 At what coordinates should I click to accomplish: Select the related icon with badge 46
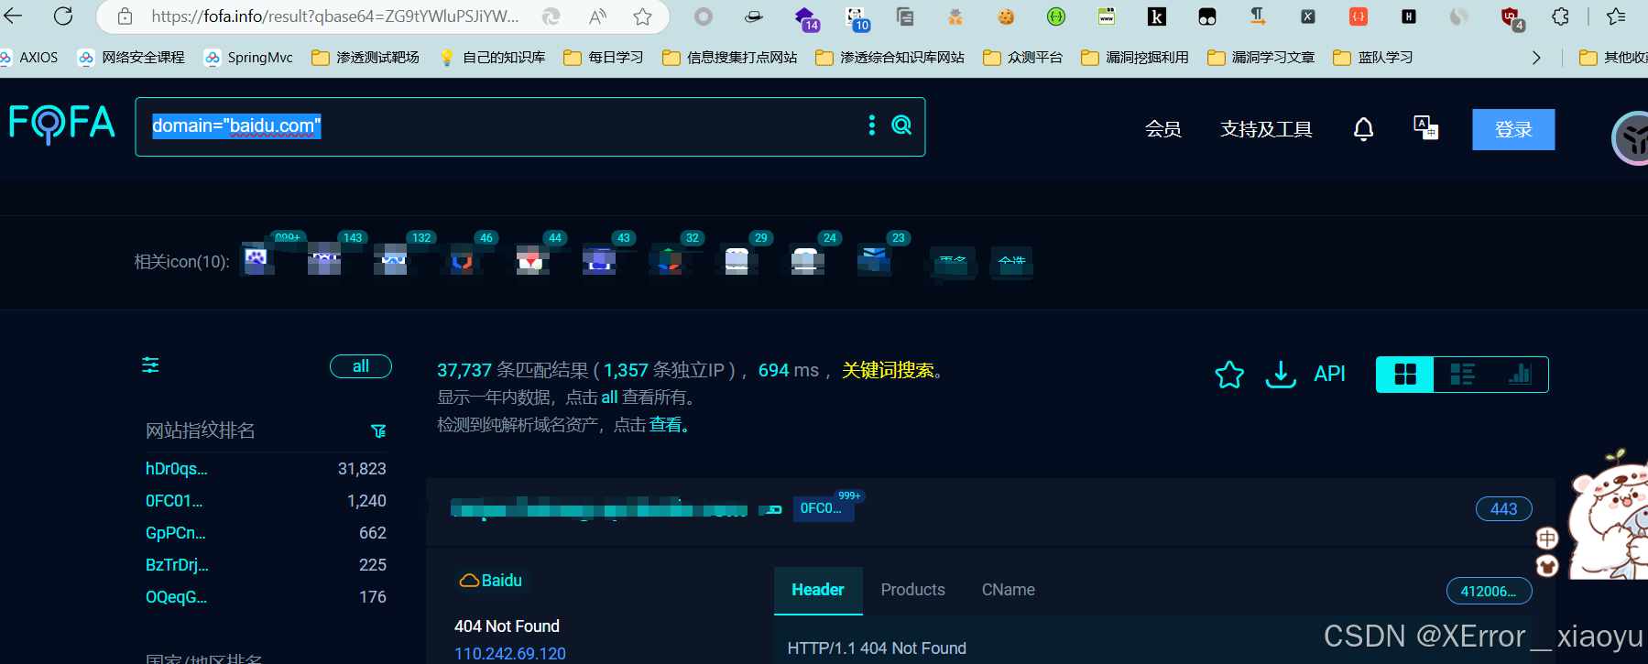click(463, 261)
